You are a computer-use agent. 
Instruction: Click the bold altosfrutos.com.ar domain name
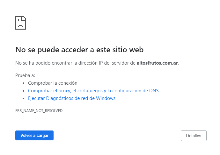point(157,63)
